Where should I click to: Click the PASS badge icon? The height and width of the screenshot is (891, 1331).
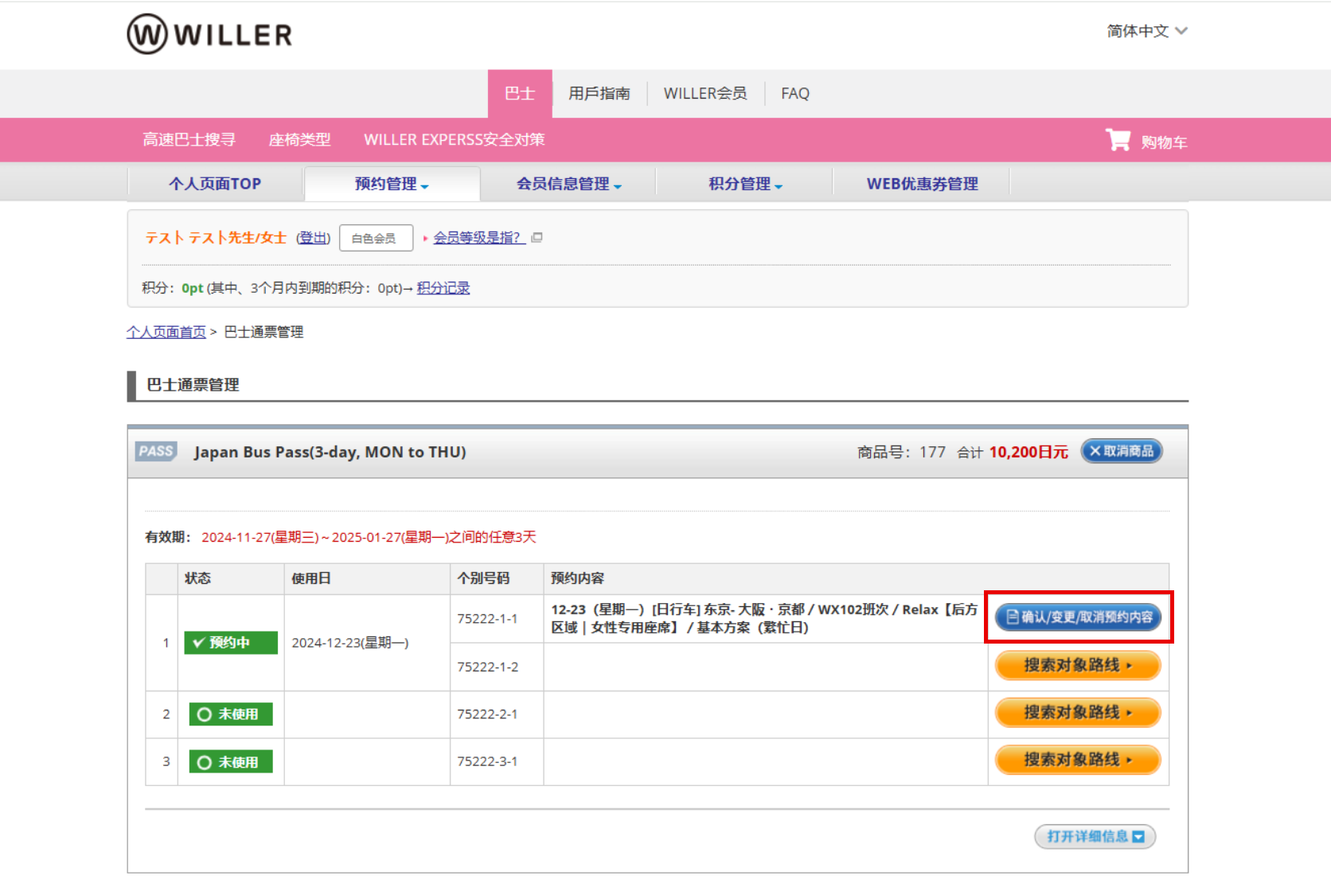156,451
